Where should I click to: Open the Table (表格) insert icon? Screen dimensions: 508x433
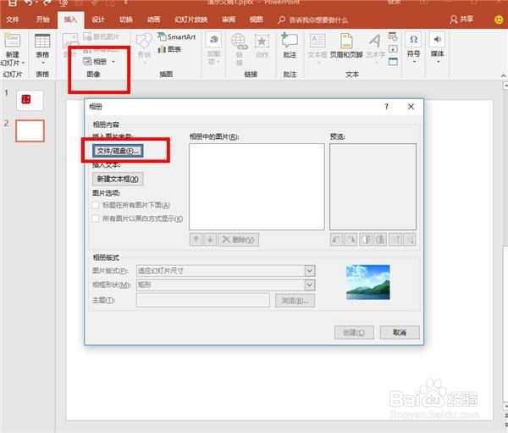click(x=42, y=41)
